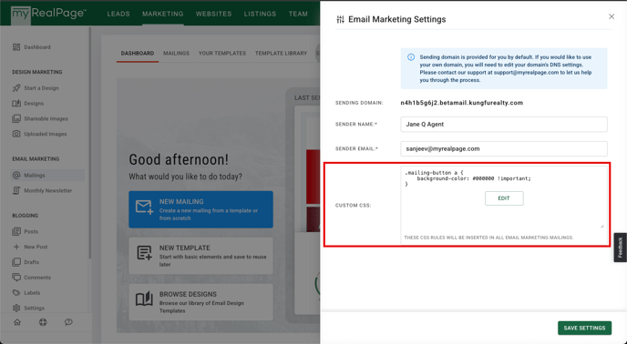Click the envelope icon on New Mailing card
The width and height of the screenshot is (627, 344).
coord(144,207)
